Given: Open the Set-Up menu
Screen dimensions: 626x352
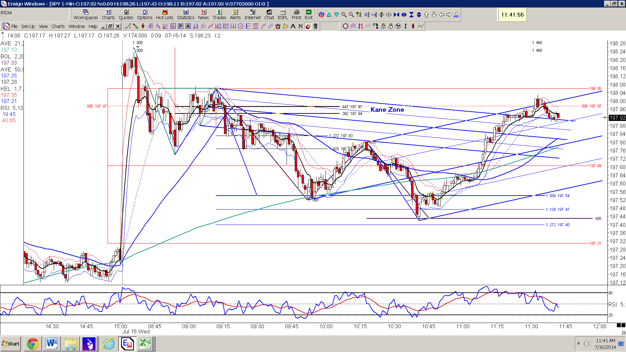Looking at the screenshot, I should coord(28,26).
